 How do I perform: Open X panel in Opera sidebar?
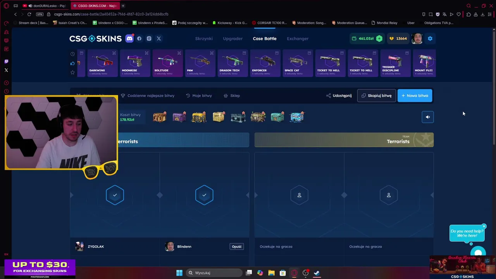pyautogui.click(x=6, y=70)
